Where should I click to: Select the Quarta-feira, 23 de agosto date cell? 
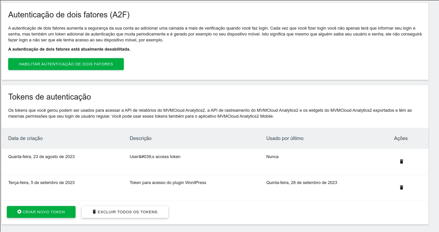click(41, 157)
